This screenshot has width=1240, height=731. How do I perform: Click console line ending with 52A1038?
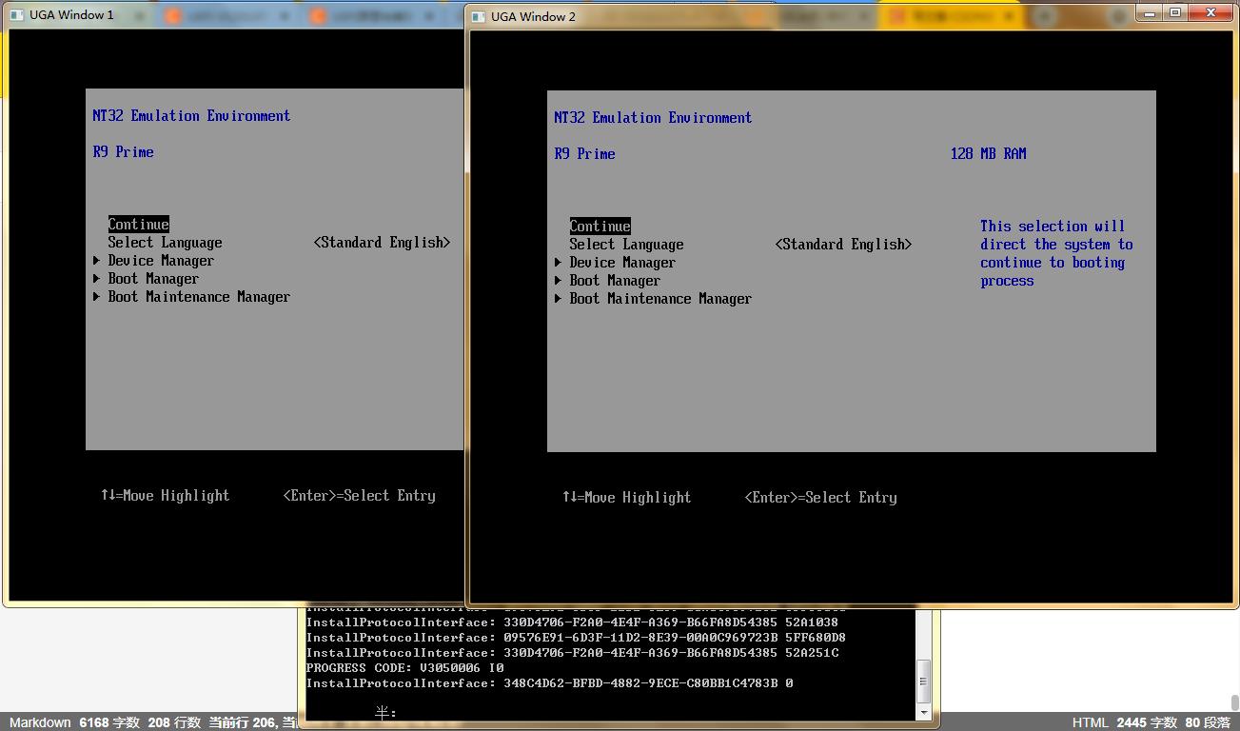point(572,622)
